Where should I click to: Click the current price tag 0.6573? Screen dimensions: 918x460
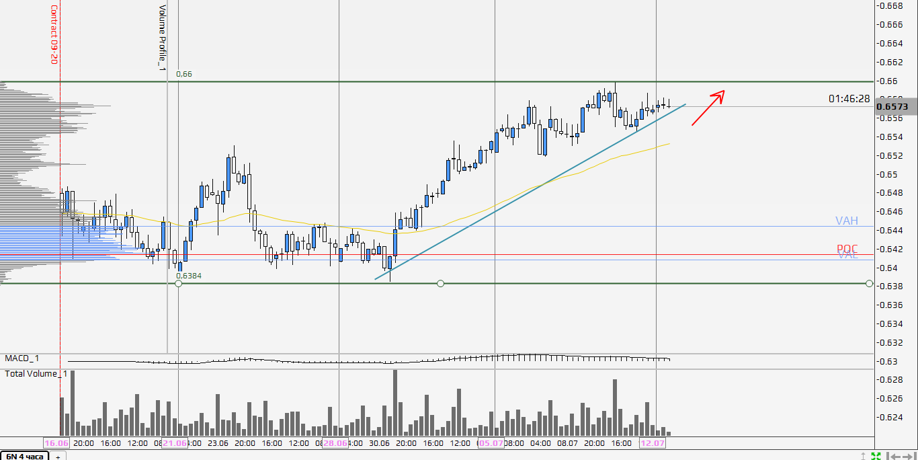click(893, 106)
